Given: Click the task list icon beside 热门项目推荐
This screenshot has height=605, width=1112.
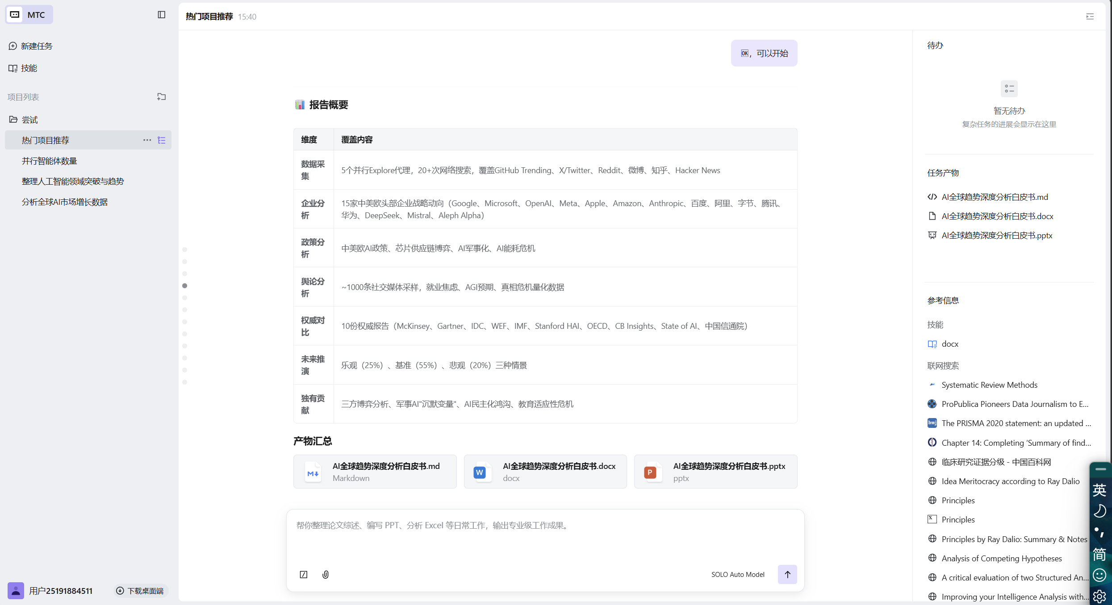Looking at the screenshot, I should tap(162, 140).
